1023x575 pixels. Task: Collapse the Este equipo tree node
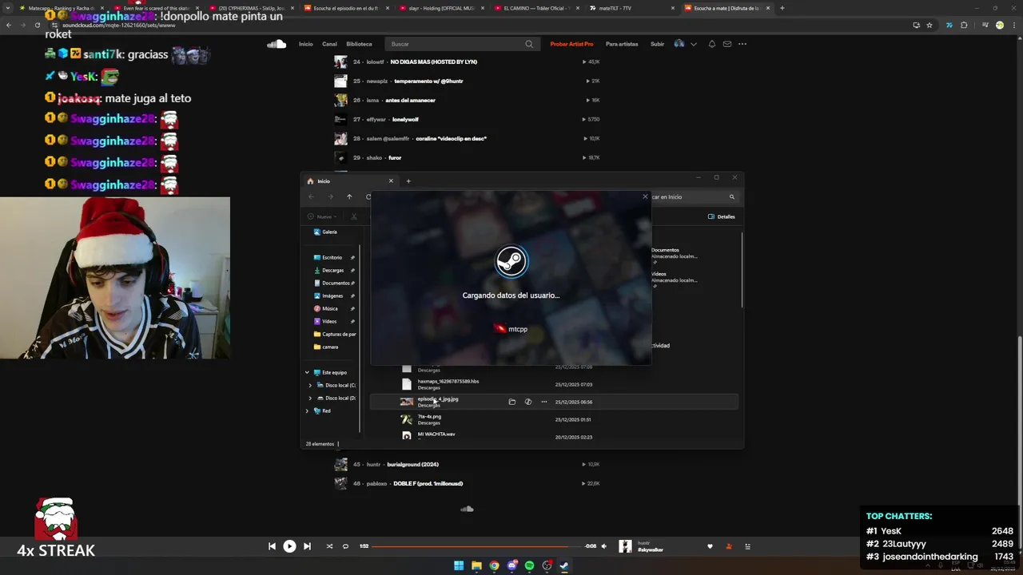click(307, 372)
